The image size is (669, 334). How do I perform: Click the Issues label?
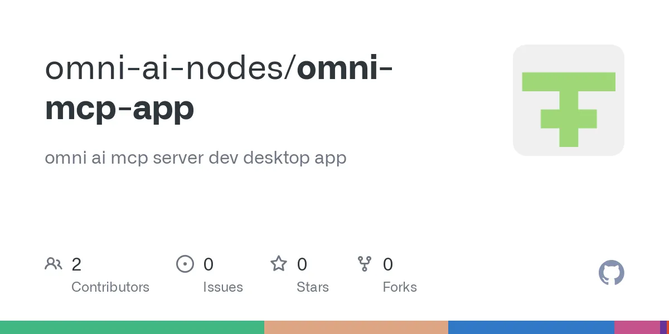[223, 287]
